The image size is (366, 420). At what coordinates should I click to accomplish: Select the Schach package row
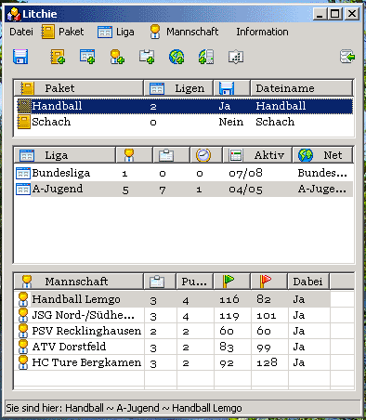tap(184, 122)
